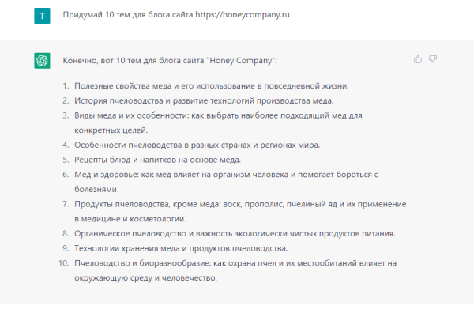Select list item 1 about honey properties
Screen dimensions: 474x317
(x=212, y=86)
